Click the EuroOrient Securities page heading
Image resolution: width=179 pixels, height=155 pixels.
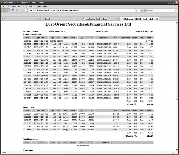tap(88, 24)
